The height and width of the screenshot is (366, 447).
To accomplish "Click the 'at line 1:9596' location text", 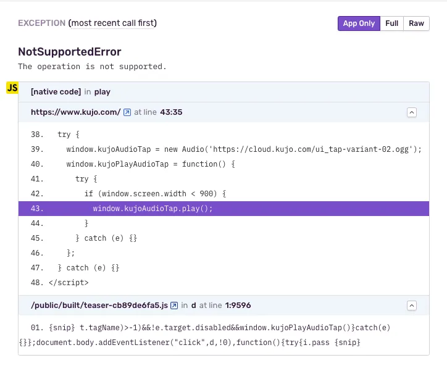I will [x=225, y=306].
